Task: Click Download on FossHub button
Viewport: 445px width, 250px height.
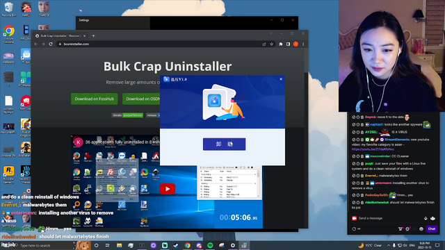Action: click(x=95, y=99)
